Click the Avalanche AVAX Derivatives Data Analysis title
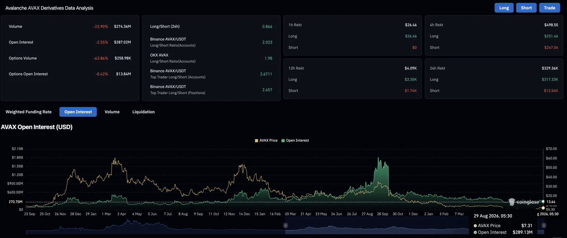Screen dimensions: 567x238 pyautogui.click(x=49, y=8)
